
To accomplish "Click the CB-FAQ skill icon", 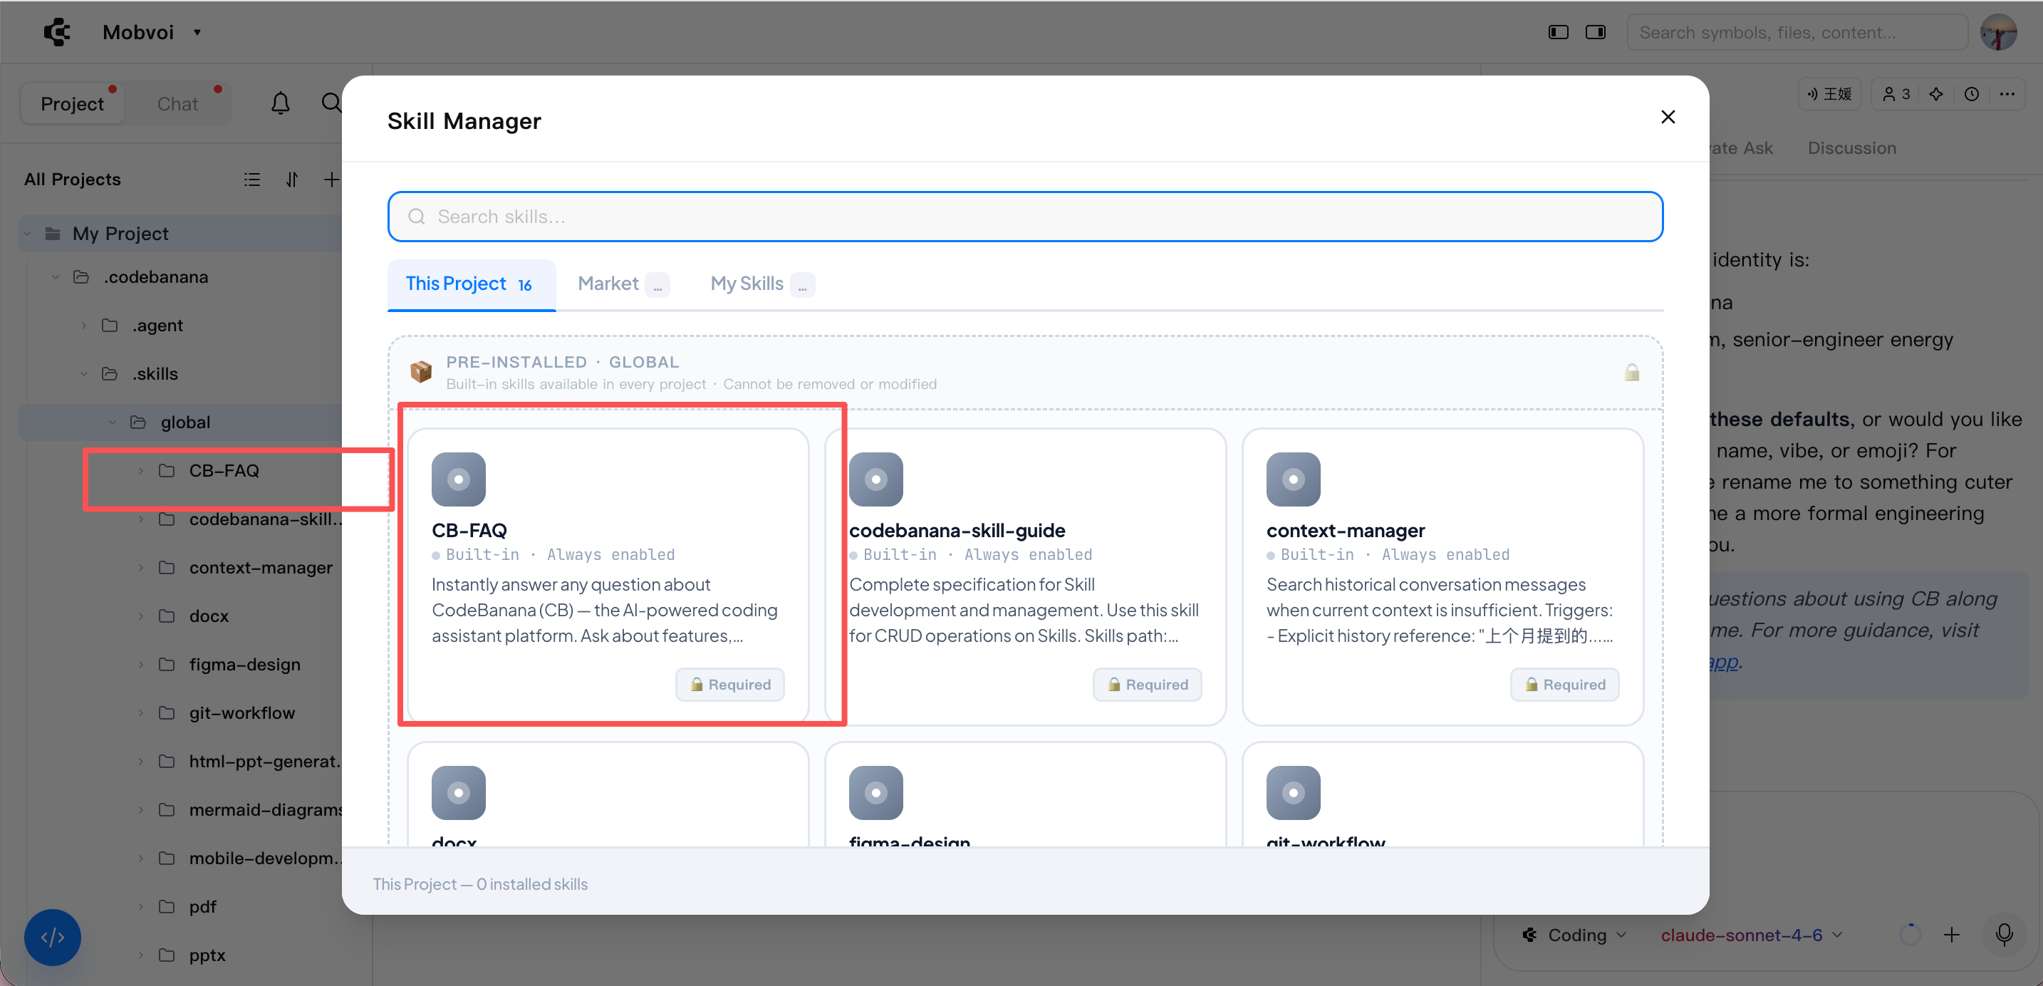I will click(459, 479).
